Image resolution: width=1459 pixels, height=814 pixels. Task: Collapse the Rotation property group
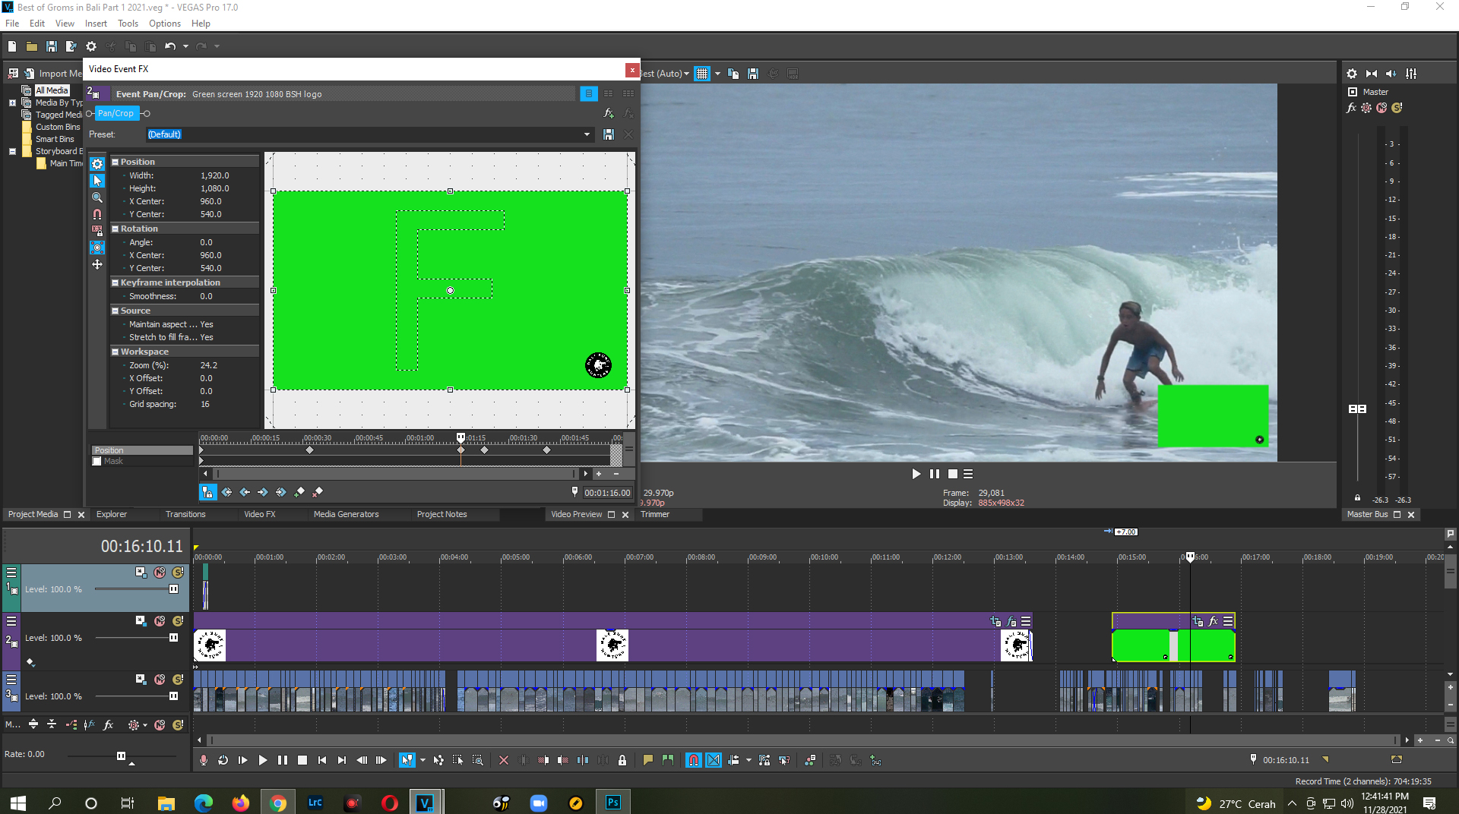(116, 229)
